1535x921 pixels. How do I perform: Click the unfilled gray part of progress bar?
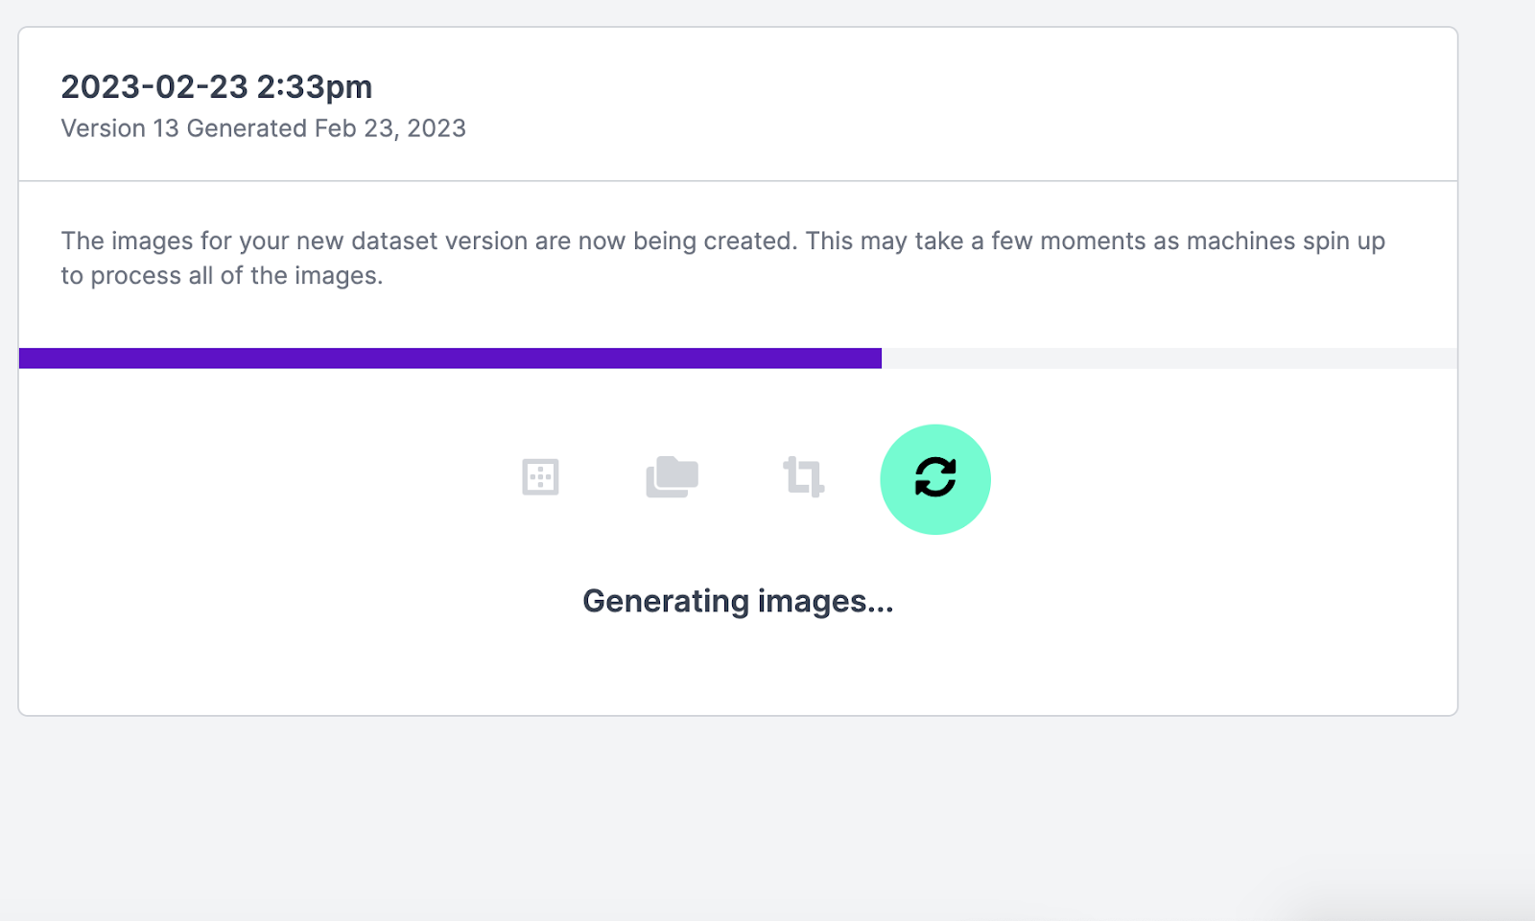1169,358
